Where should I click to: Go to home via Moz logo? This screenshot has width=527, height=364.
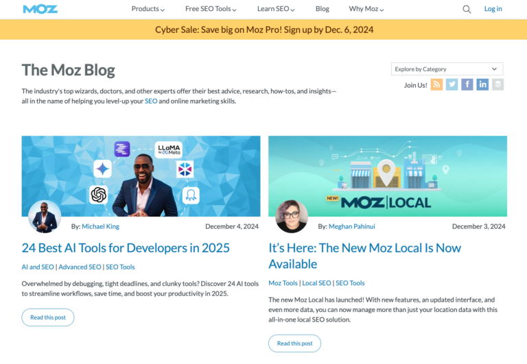tap(40, 9)
